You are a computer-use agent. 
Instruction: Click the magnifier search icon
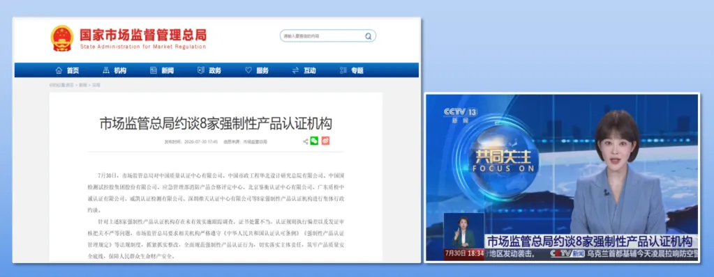(x=368, y=36)
